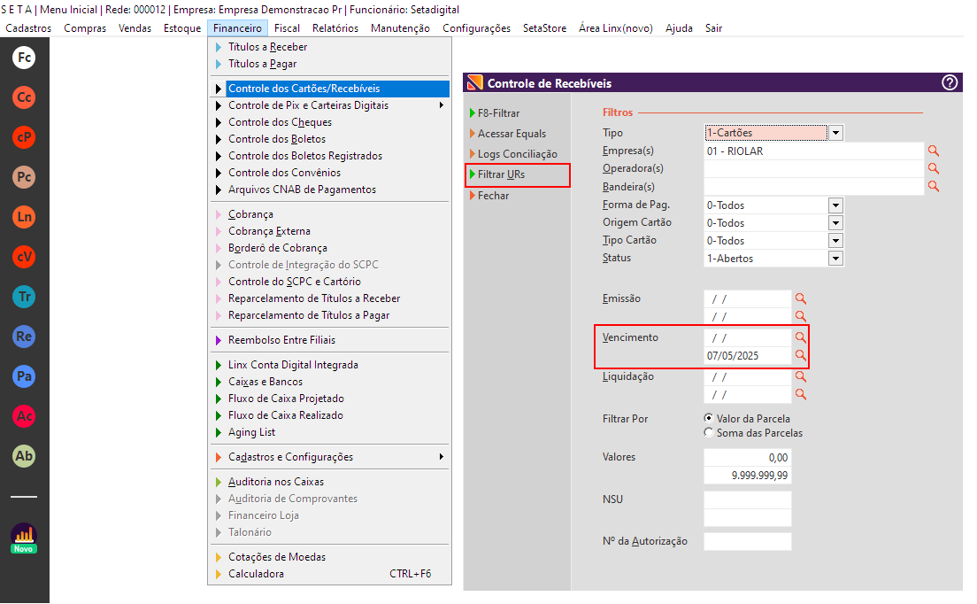Viewport: 977px width, 604px height.
Task: Click the Re sidebar shortcut icon
Action: (24, 337)
